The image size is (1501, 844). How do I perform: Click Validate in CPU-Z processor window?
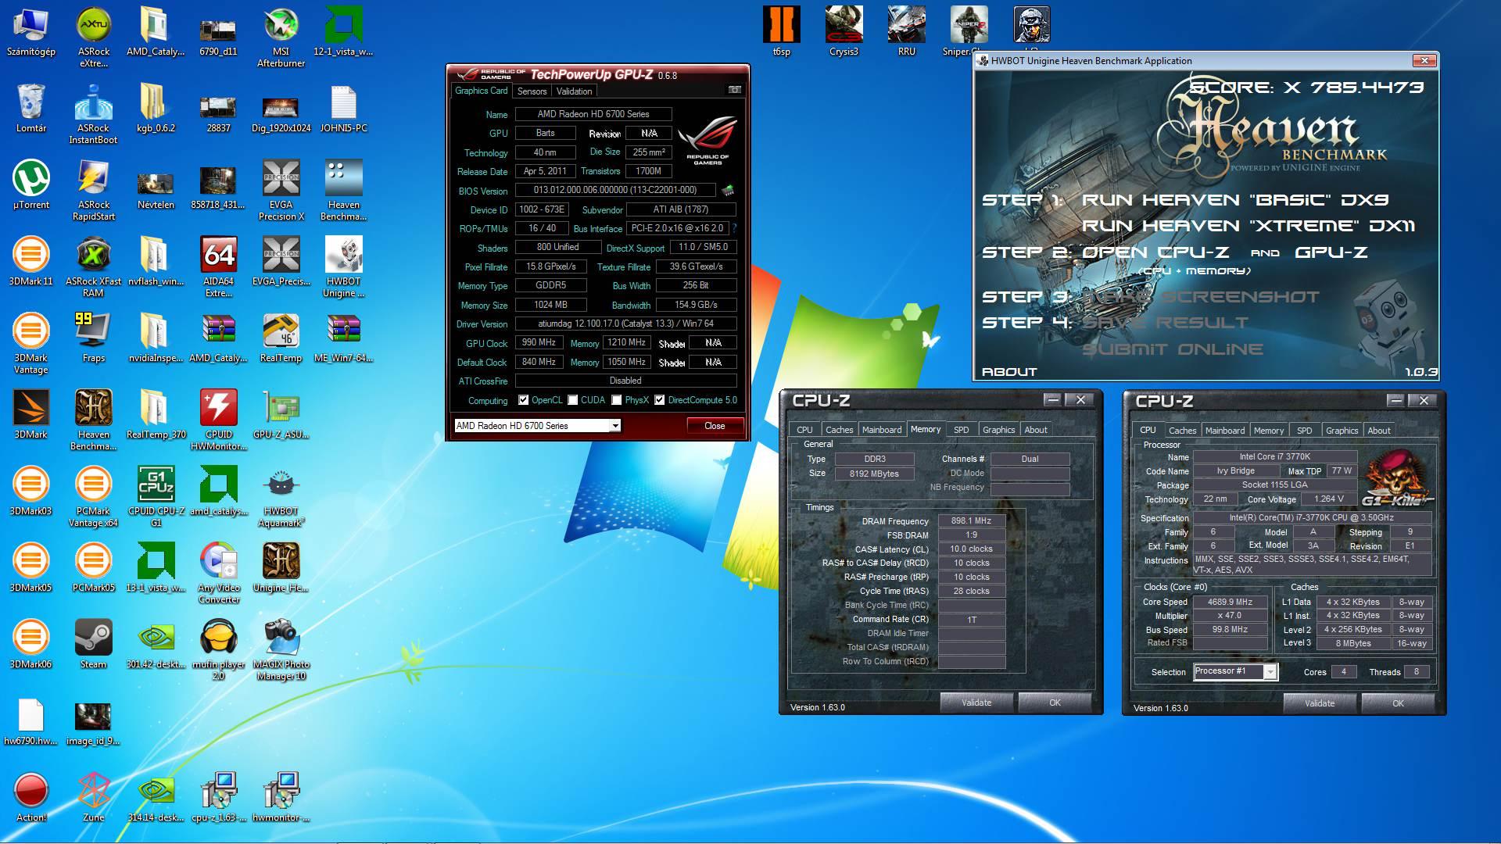pos(1320,703)
